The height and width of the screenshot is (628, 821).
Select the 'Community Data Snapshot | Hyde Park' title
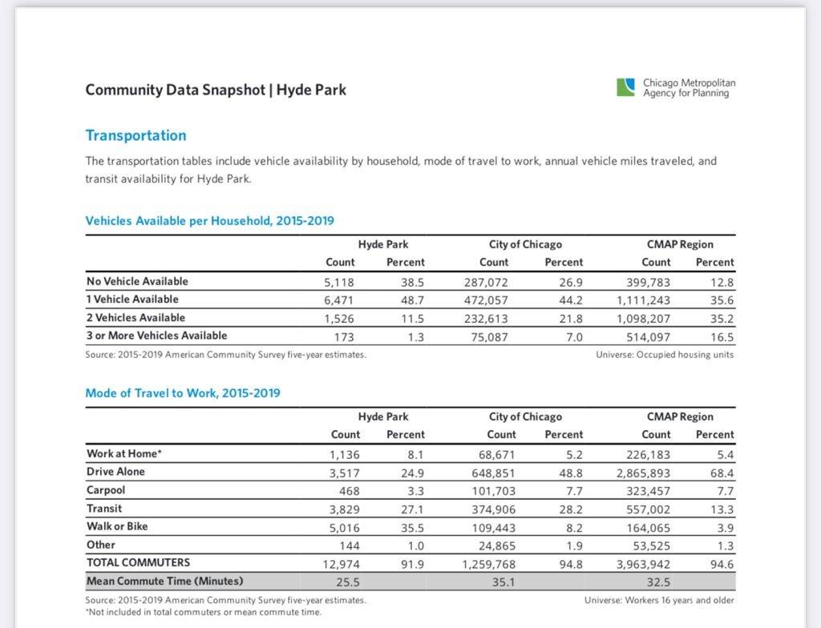[x=216, y=90]
